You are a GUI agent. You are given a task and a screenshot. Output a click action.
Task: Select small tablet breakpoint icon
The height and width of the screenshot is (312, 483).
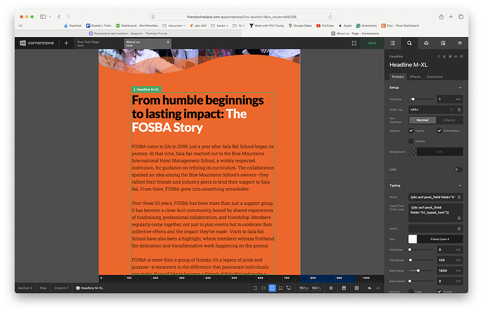(x=264, y=288)
